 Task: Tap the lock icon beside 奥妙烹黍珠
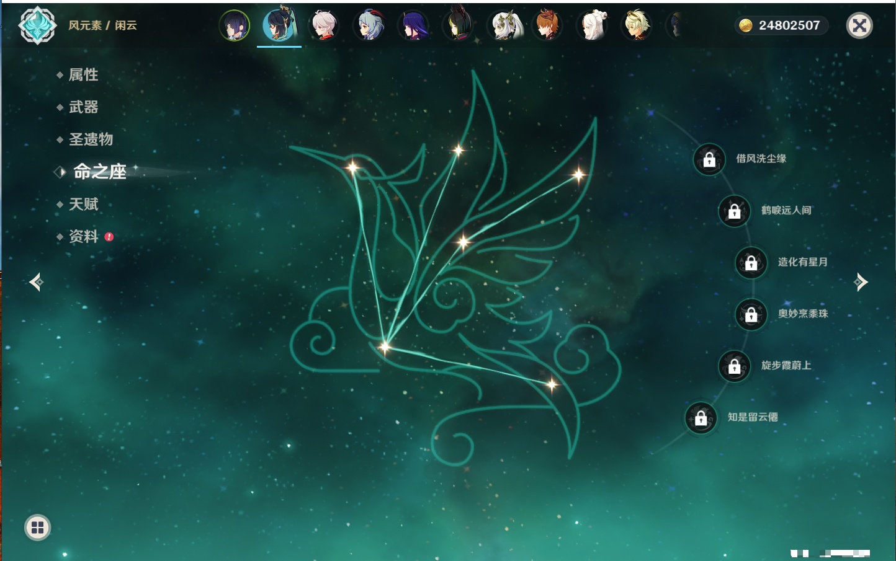click(x=751, y=314)
